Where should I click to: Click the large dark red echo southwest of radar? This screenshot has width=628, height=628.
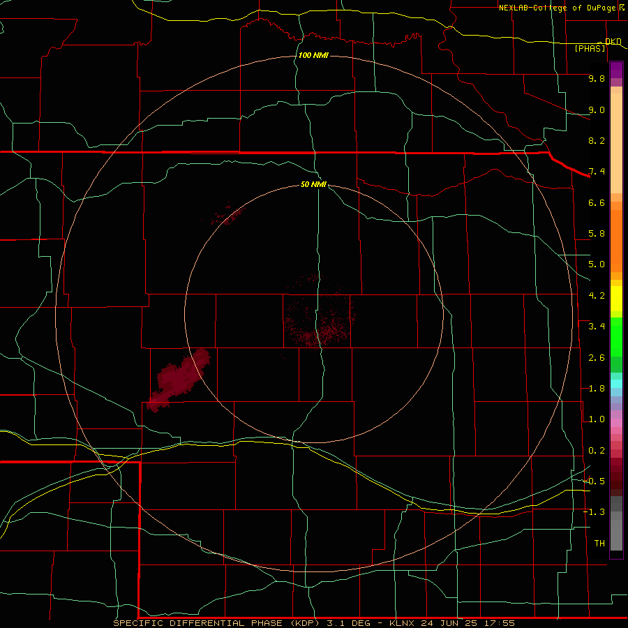click(179, 380)
